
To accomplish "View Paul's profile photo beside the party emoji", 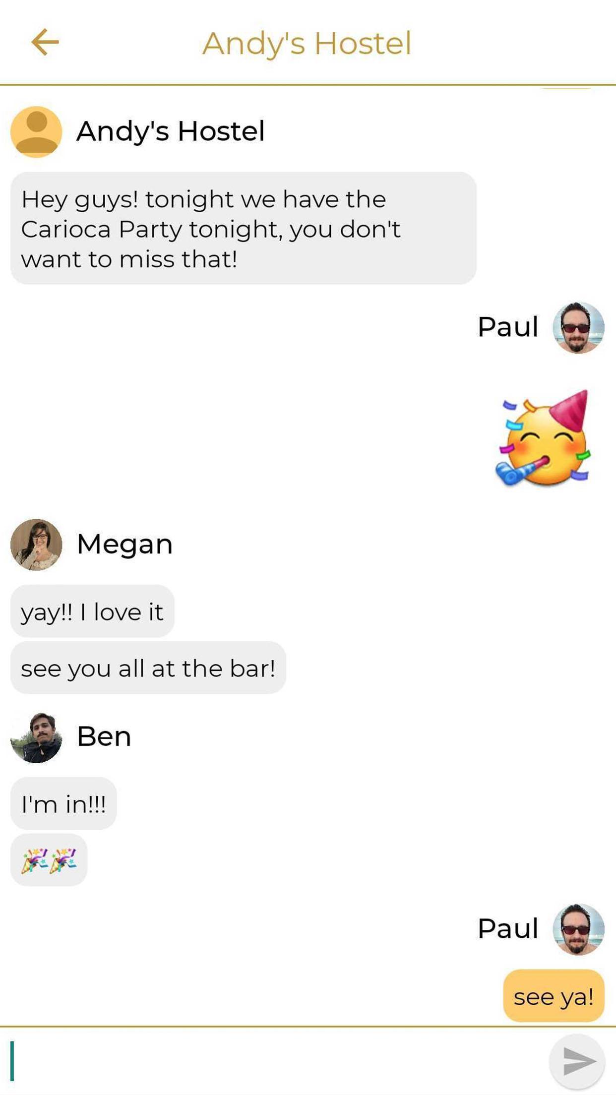I will tap(578, 327).
